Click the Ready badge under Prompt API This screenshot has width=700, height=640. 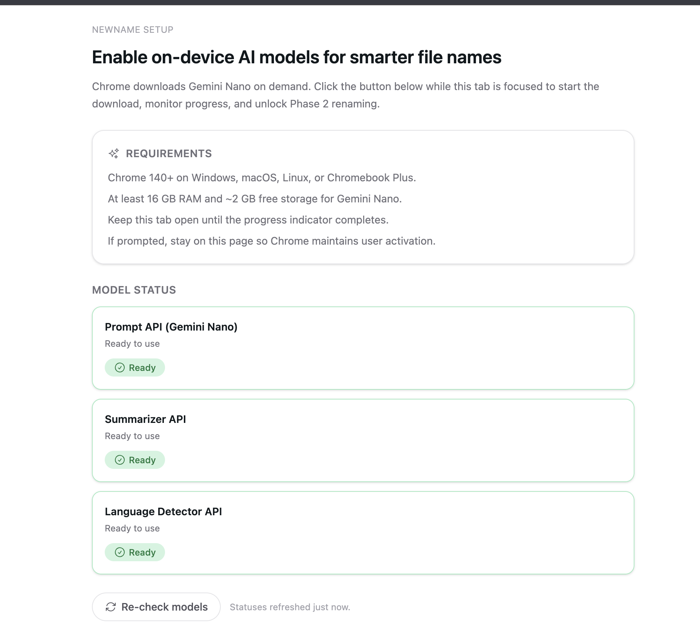[x=135, y=367]
